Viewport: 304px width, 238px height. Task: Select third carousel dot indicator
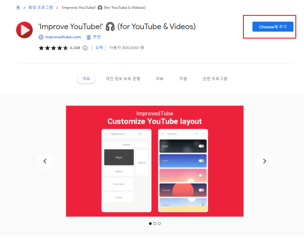click(159, 224)
